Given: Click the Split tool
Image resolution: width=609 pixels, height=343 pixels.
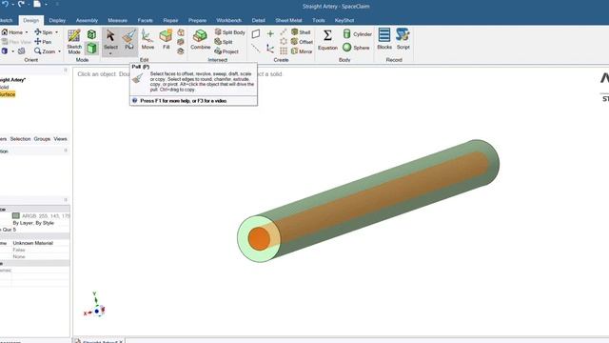Looking at the screenshot, I should 224,42.
